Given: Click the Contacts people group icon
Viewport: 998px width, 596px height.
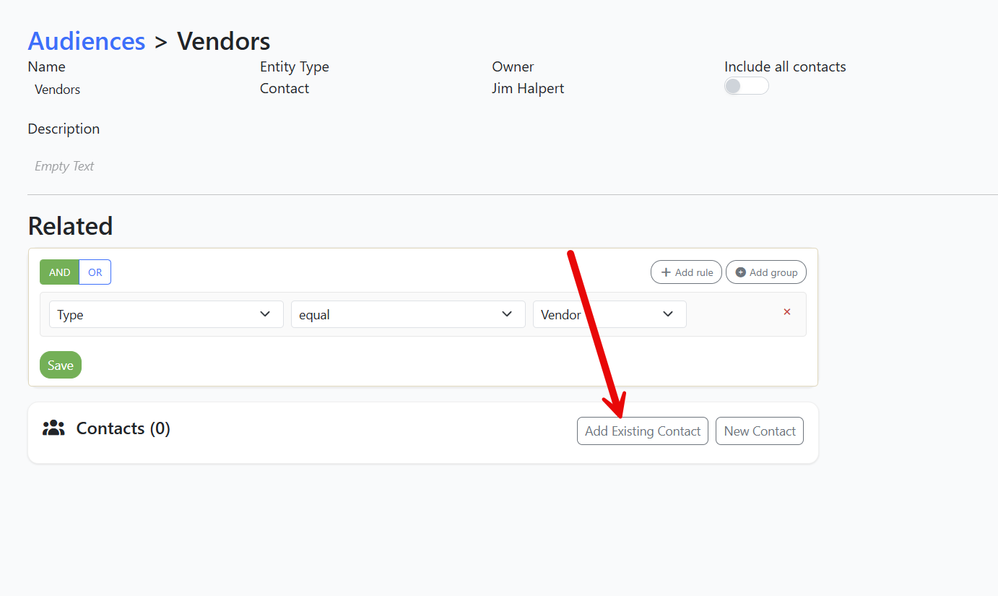Looking at the screenshot, I should tap(53, 428).
